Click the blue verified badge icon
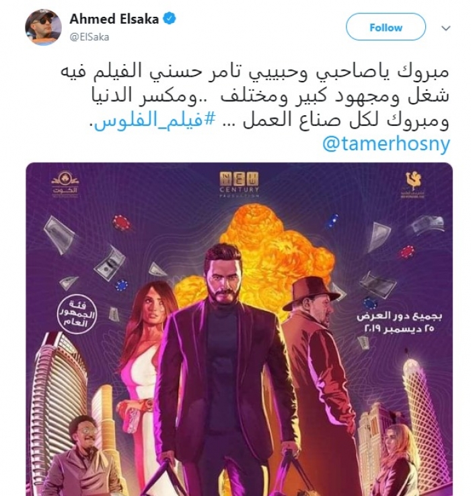 pos(170,19)
